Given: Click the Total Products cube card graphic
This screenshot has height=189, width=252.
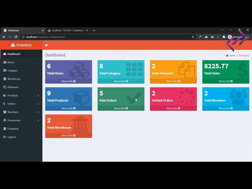Looking at the screenshot, I should tap(82, 98).
